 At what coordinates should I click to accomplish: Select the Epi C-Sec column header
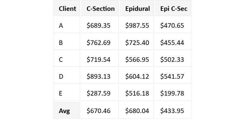coord(174,8)
